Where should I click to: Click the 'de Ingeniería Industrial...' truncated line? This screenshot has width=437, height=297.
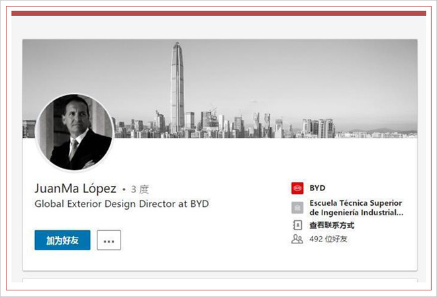(x=356, y=212)
